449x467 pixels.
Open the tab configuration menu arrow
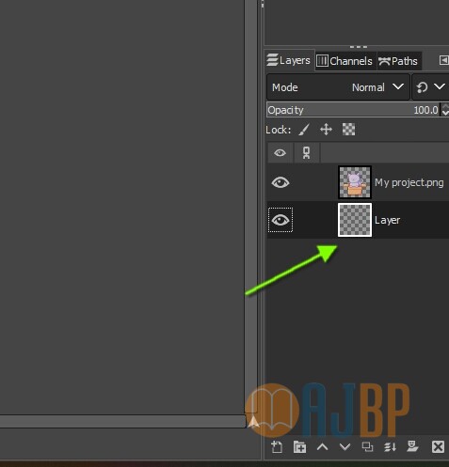[x=443, y=60]
